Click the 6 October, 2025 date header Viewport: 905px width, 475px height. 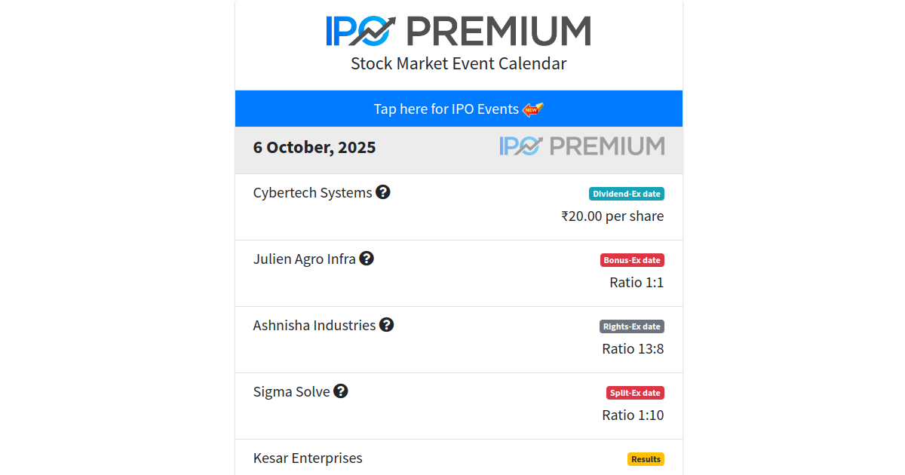pyautogui.click(x=314, y=148)
